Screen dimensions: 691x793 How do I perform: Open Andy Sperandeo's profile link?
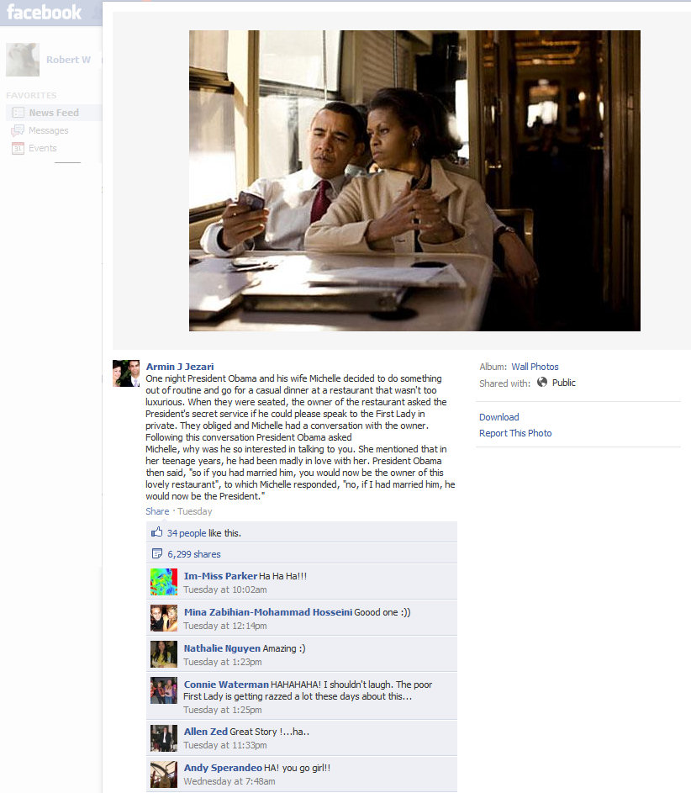(223, 768)
